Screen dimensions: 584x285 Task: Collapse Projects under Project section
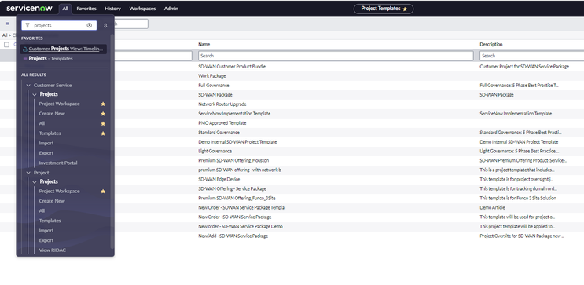pyautogui.click(x=35, y=181)
